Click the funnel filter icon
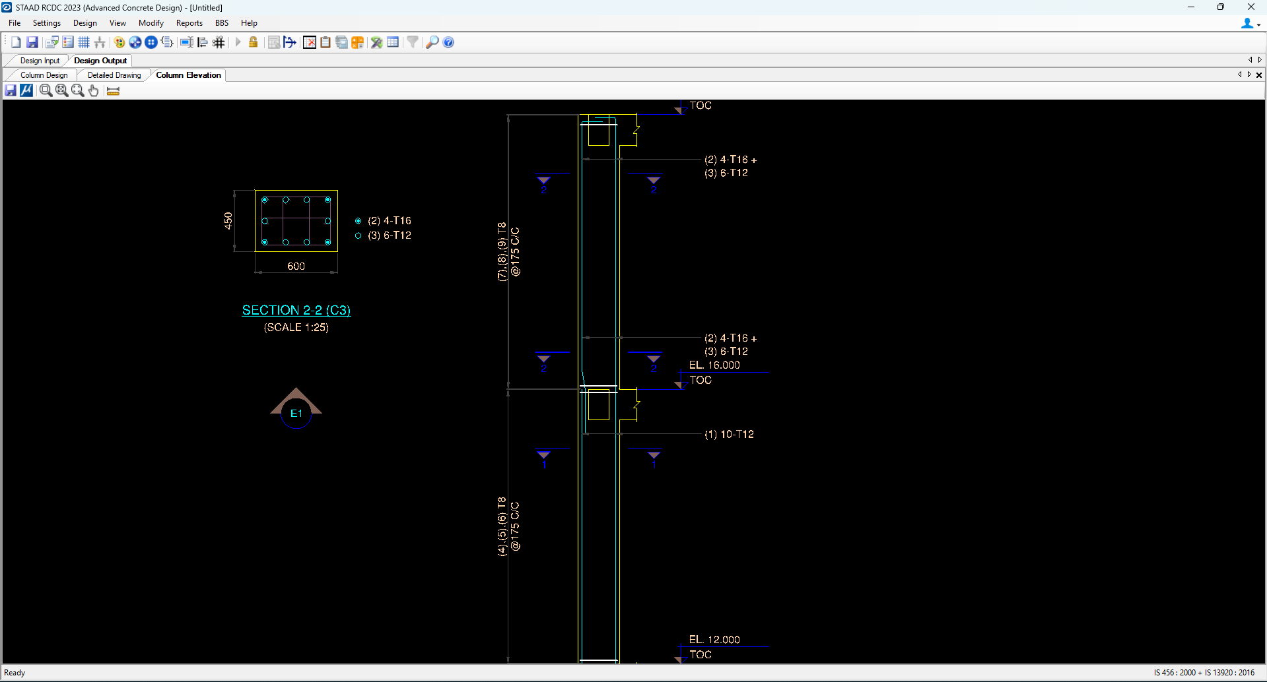Screen dimensions: 1267x682 412,42
